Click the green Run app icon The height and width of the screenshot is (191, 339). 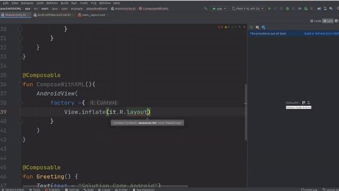point(270,8)
